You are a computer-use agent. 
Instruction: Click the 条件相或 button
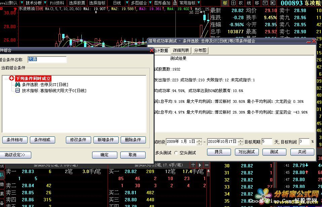[x=42, y=140]
